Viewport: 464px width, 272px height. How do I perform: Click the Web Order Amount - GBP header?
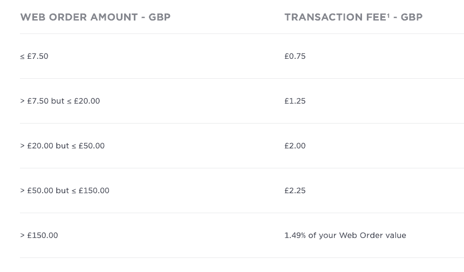(x=95, y=17)
